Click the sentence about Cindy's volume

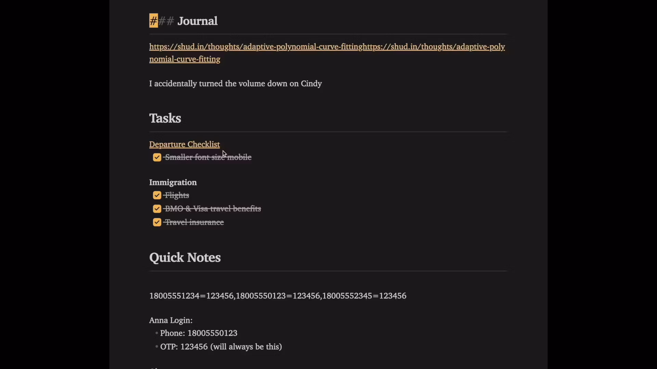point(235,84)
